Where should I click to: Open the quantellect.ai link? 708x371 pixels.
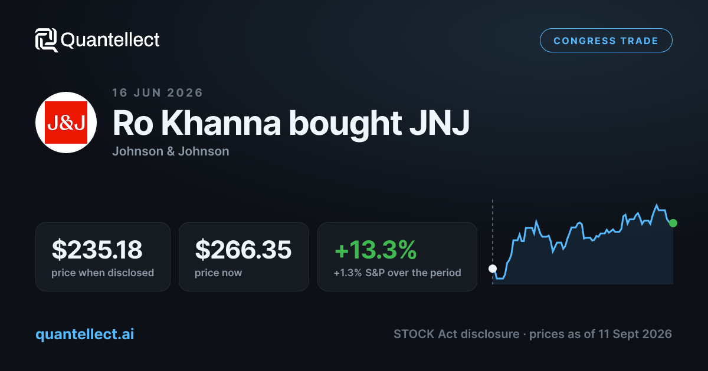(x=85, y=334)
